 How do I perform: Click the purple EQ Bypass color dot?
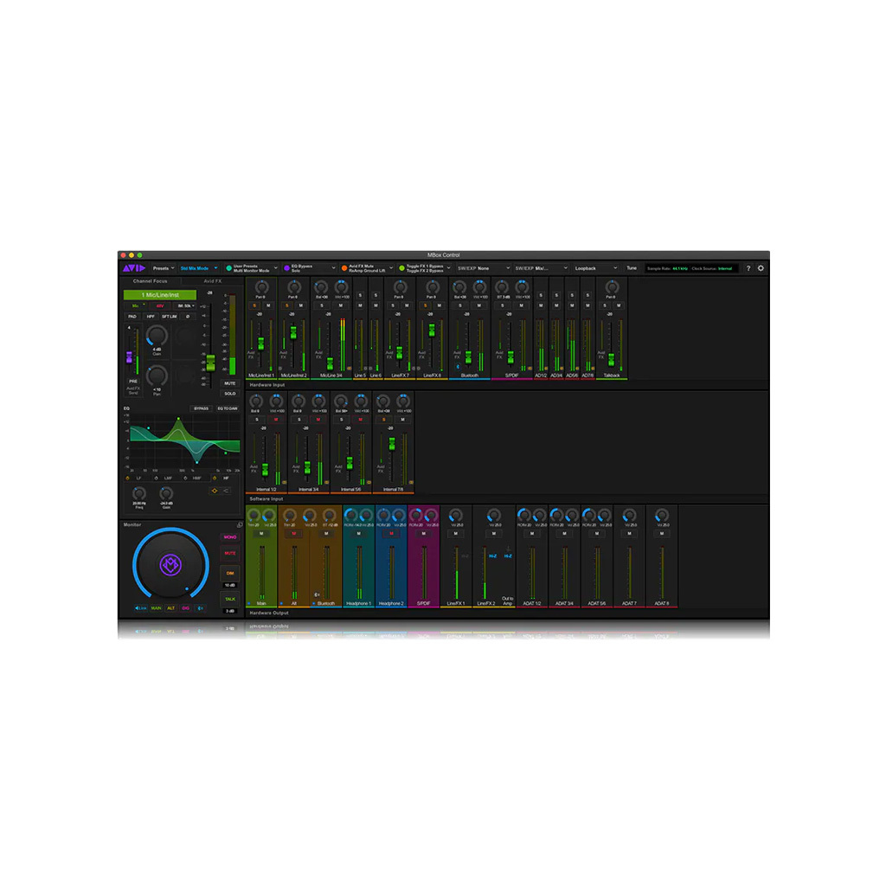click(286, 268)
